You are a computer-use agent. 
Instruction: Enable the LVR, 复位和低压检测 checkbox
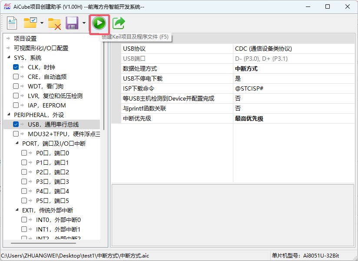coord(16,96)
